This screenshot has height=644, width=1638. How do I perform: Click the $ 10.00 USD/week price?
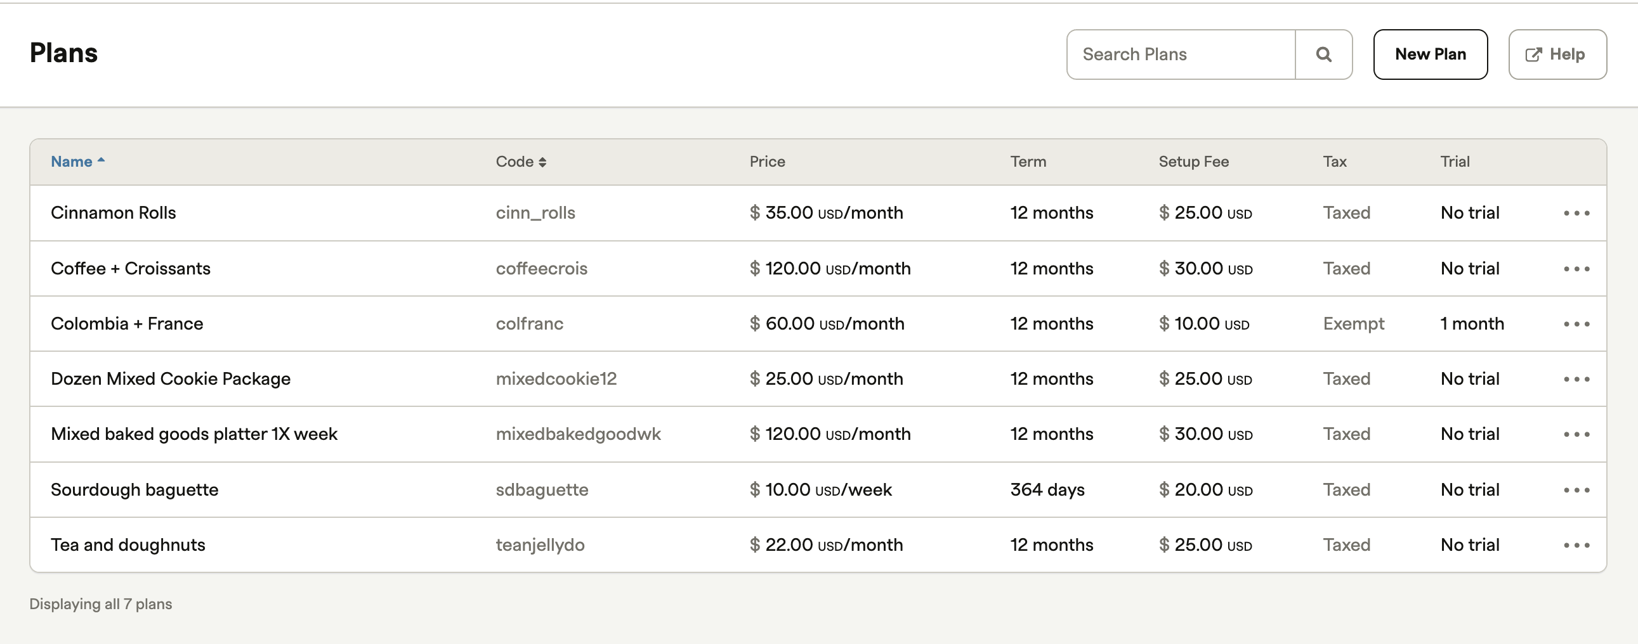click(x=820, y=490)
